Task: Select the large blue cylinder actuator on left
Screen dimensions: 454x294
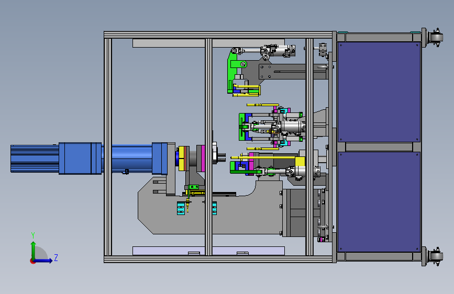Action: click(89, 159)
